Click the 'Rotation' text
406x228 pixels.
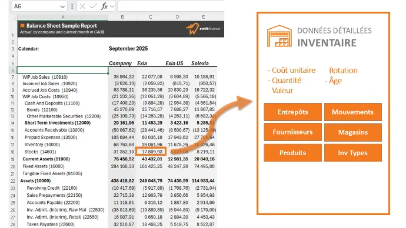pyautogui.click(x=343, y=71)
